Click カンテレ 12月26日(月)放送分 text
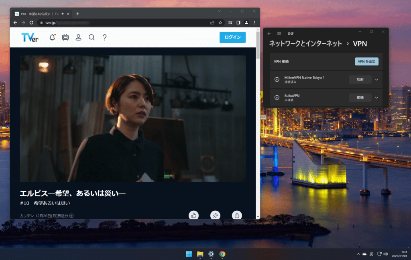The height and width of the screenshot is (260, 411). point(44,216)
